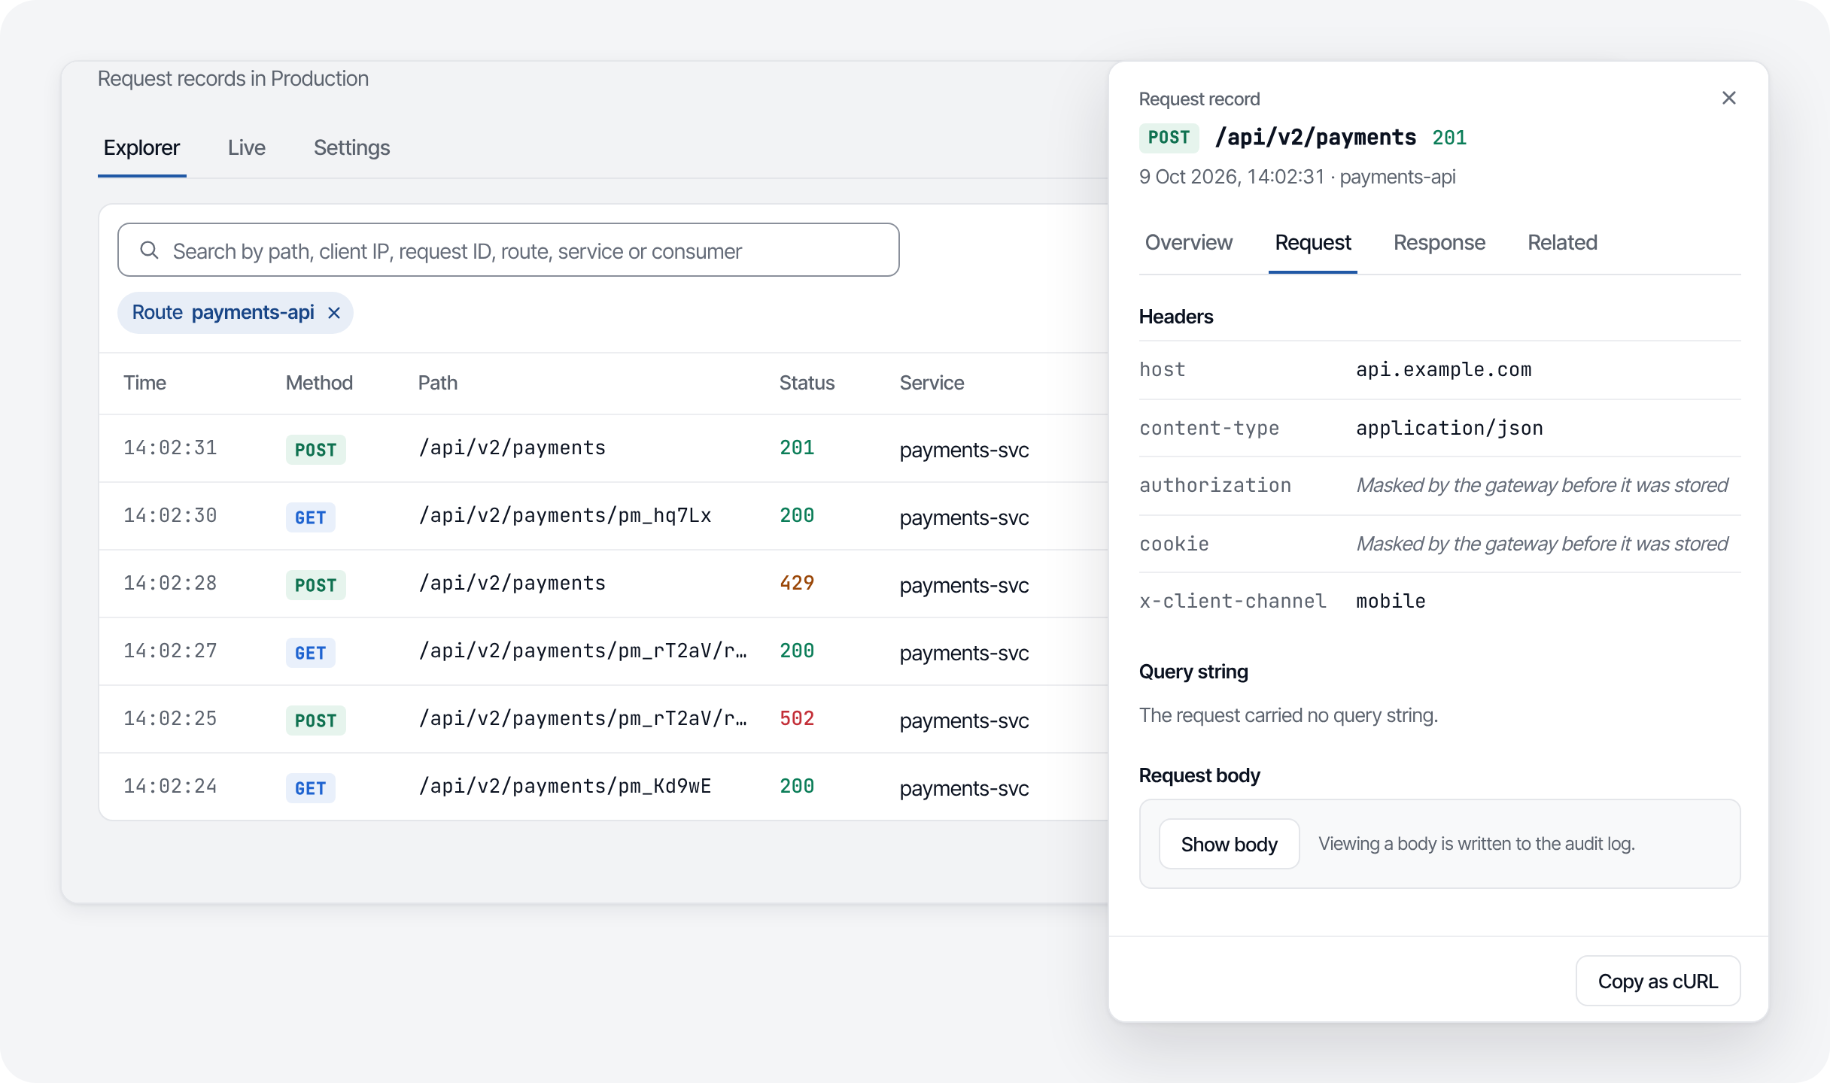Click the api.example.com host header value
Viewport: 1830px width, 1083px height.
click(x=1443, y=369)
